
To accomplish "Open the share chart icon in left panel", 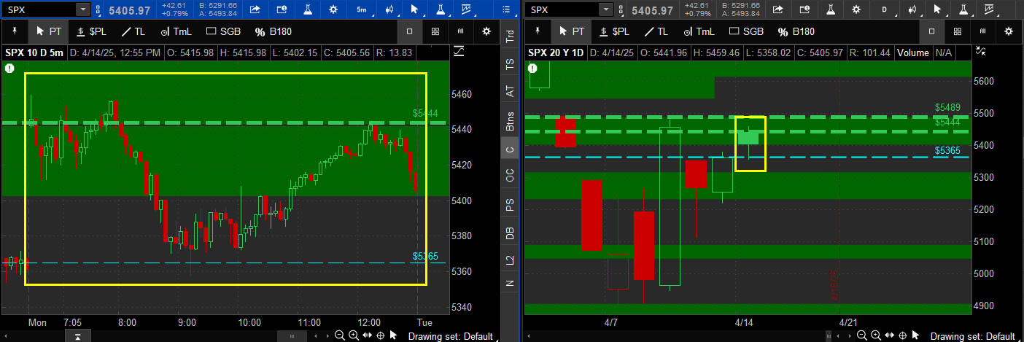I will pyautogui.click(x=255, y=9).
